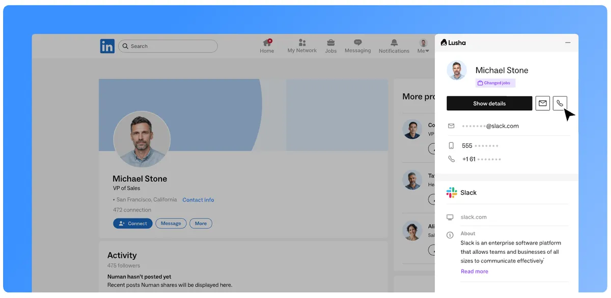Open the Contact info link
611x298 pixels.
[198, 200]
